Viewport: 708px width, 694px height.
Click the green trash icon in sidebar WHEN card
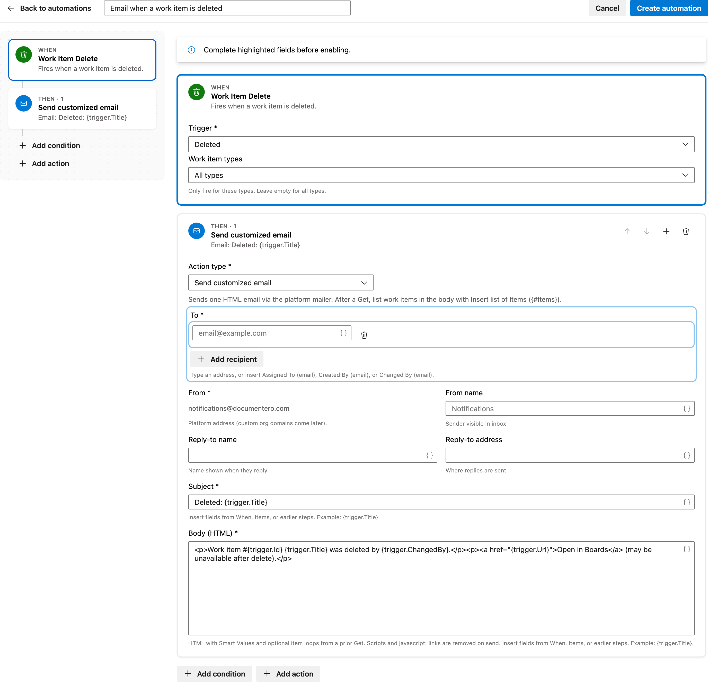point(24,55)
